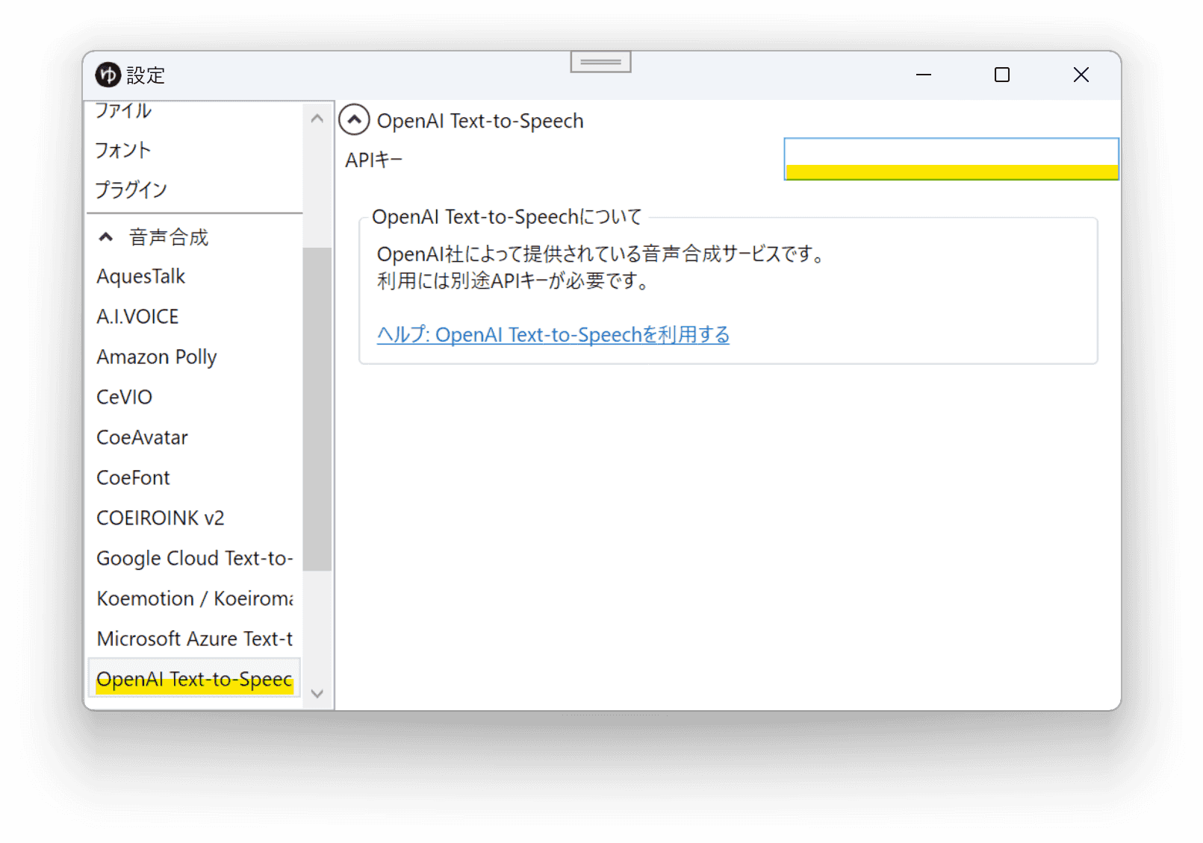Open COEIROINK v2 settings
1203x843 pixels.
[x=160, y=517]
